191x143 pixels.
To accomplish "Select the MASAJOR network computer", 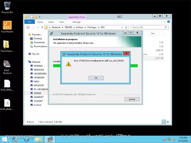I will [x=37, y=86].
